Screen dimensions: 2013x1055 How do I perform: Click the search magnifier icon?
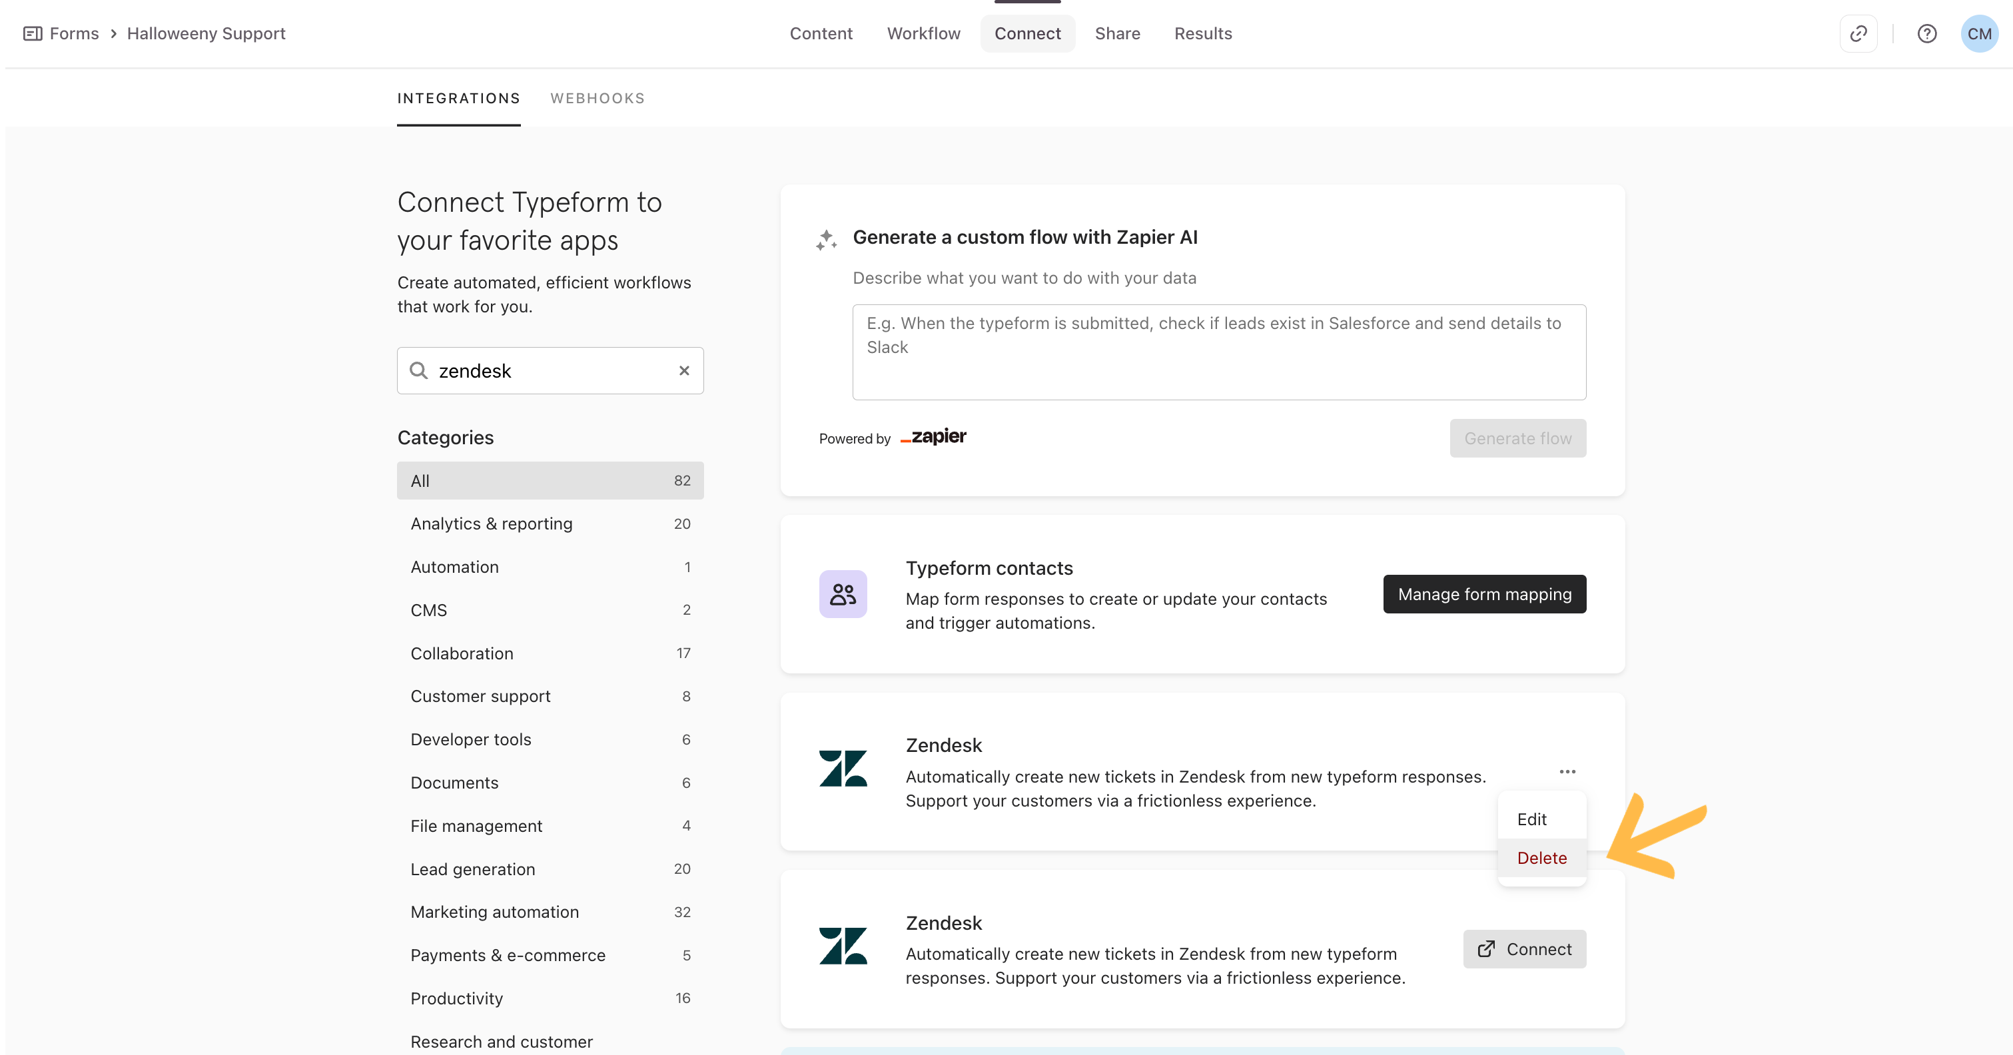(x=419, y=370)
